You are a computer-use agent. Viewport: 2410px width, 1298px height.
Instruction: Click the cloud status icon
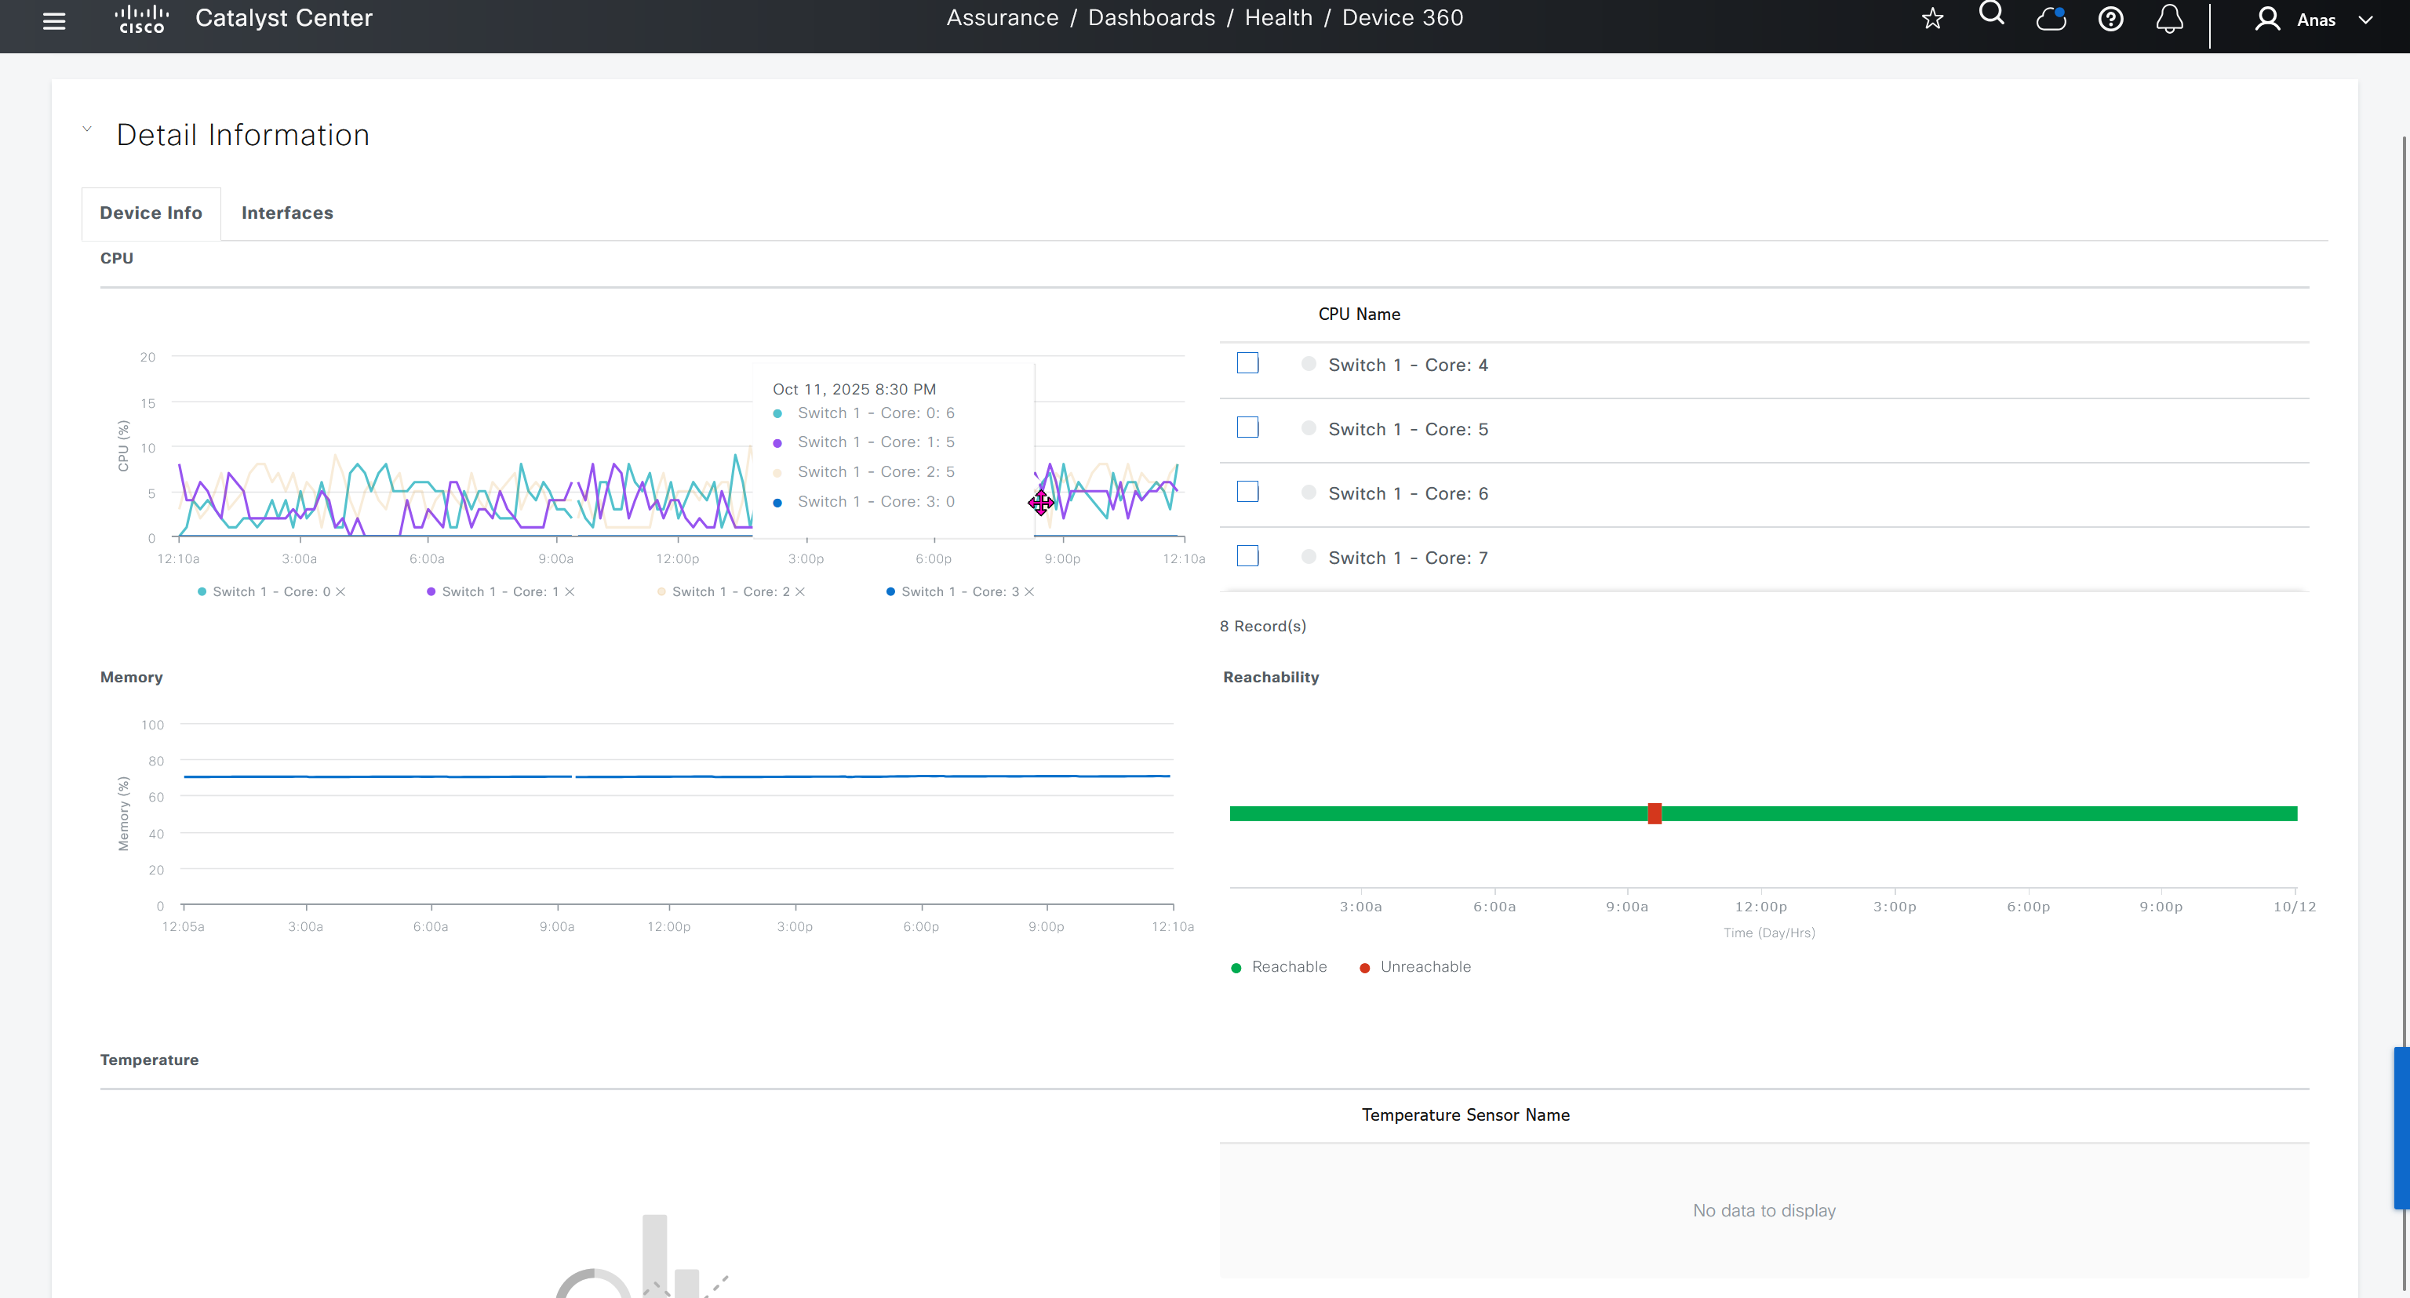point(2051,19)
